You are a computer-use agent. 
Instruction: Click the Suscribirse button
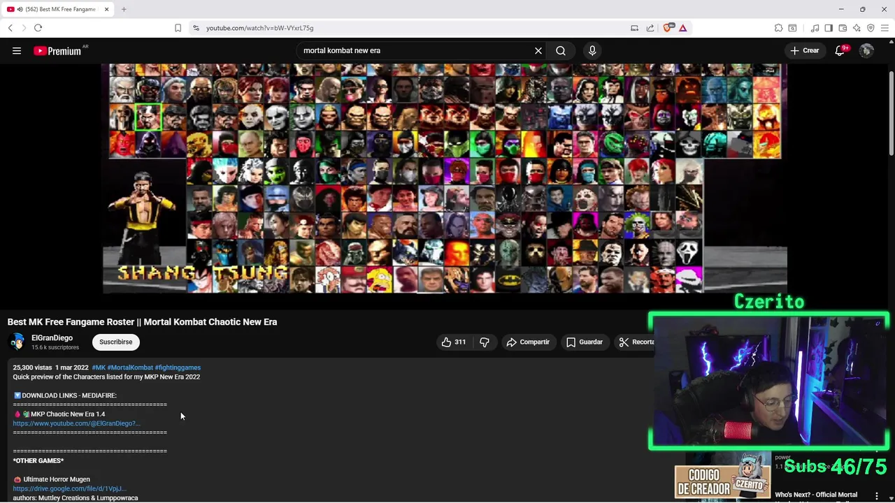click(x=115, y=342)
